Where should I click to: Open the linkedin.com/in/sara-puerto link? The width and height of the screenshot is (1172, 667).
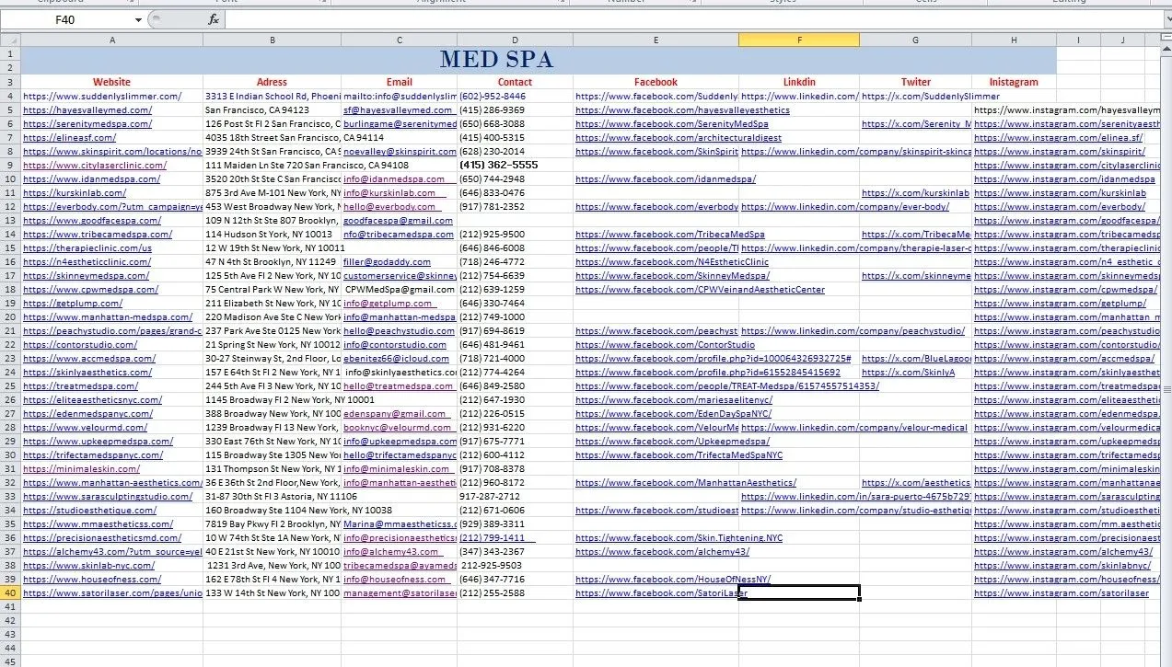tap(855, 496)
